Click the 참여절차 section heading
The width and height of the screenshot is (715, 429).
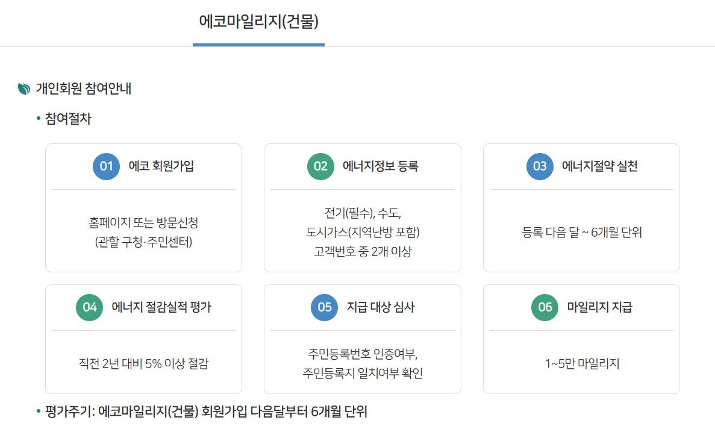(x=68, y=119)
